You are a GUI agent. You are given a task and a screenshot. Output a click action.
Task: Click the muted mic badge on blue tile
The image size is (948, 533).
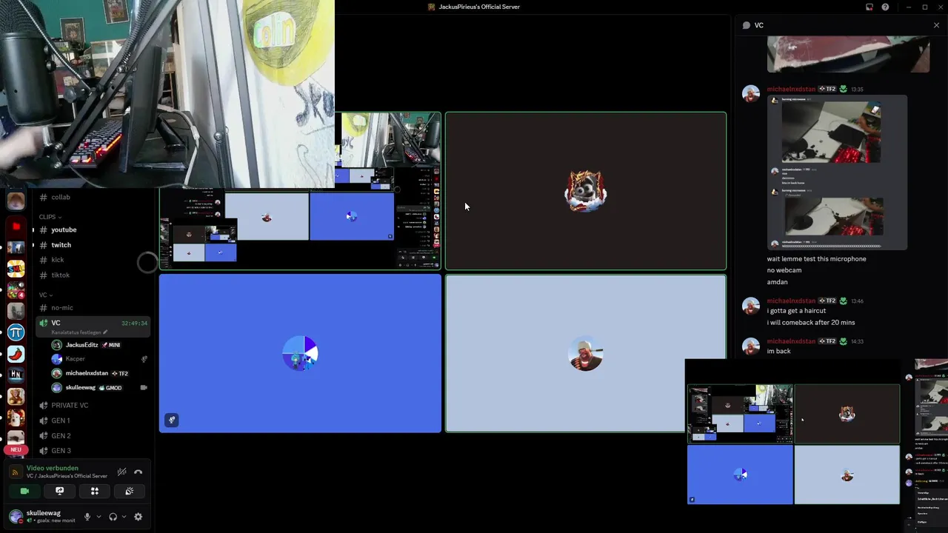click(x=172, y=420)
